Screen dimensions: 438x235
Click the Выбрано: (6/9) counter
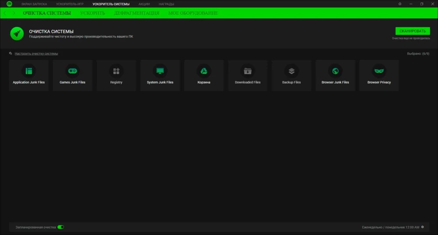click(418, 53)
